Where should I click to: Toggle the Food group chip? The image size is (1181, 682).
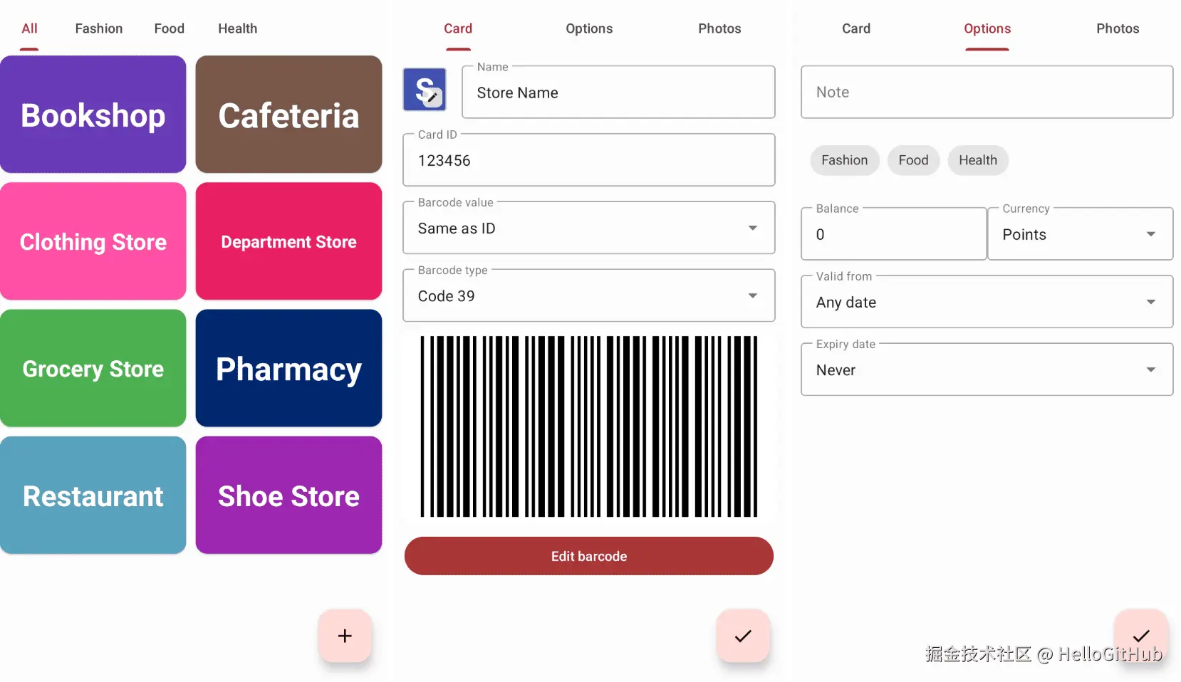pyautogui.click(x=913, y=160)
